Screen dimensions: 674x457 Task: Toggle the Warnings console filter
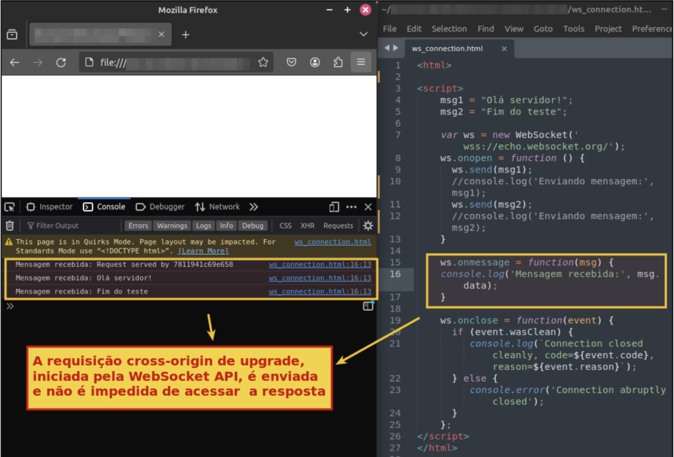tap(172, 226)
